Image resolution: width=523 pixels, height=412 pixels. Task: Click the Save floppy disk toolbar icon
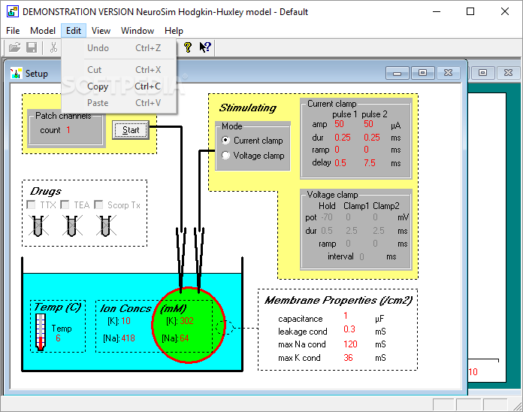pyautogui.click(x=32, y=47)
